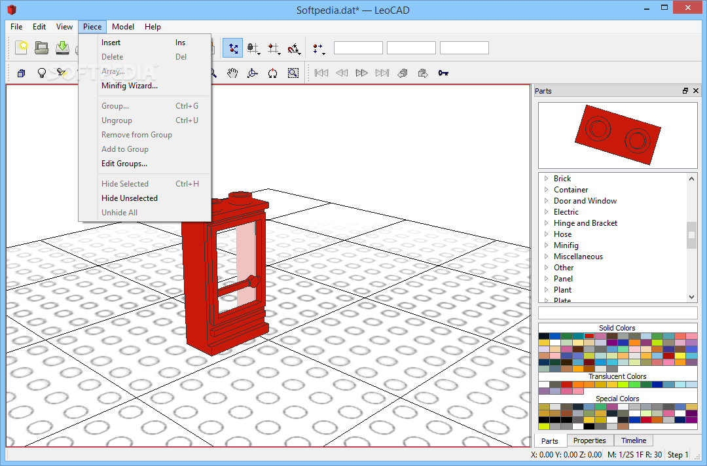Select the insert light bulb tool
Viewport: 707px width, 466px height.
pyautogui.click(x=41, y=73)
